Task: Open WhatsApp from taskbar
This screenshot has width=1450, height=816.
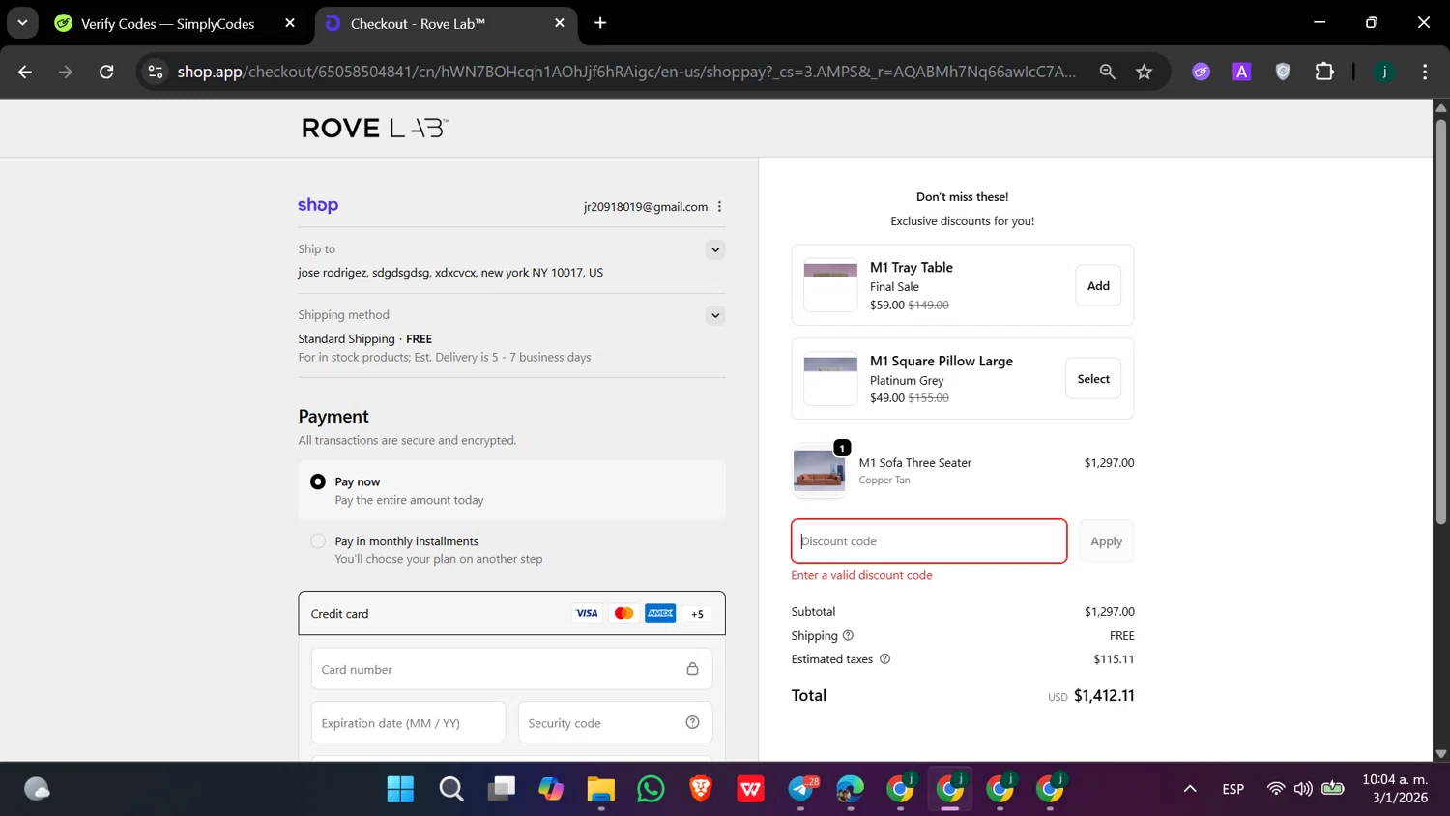Action: [651, 789]
